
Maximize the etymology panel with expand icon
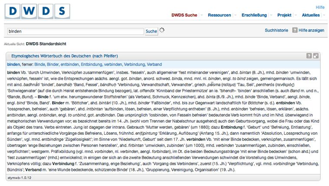coord(316,56)
